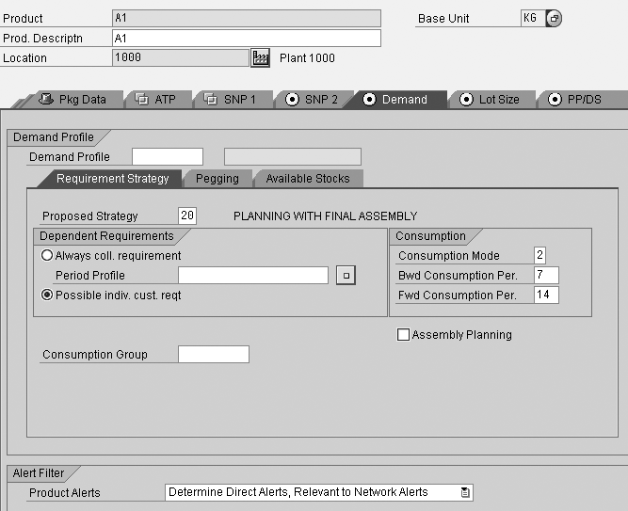Click the Demand Profile description field
Viewport: 628px width, 511px height.
coord(293,156)
